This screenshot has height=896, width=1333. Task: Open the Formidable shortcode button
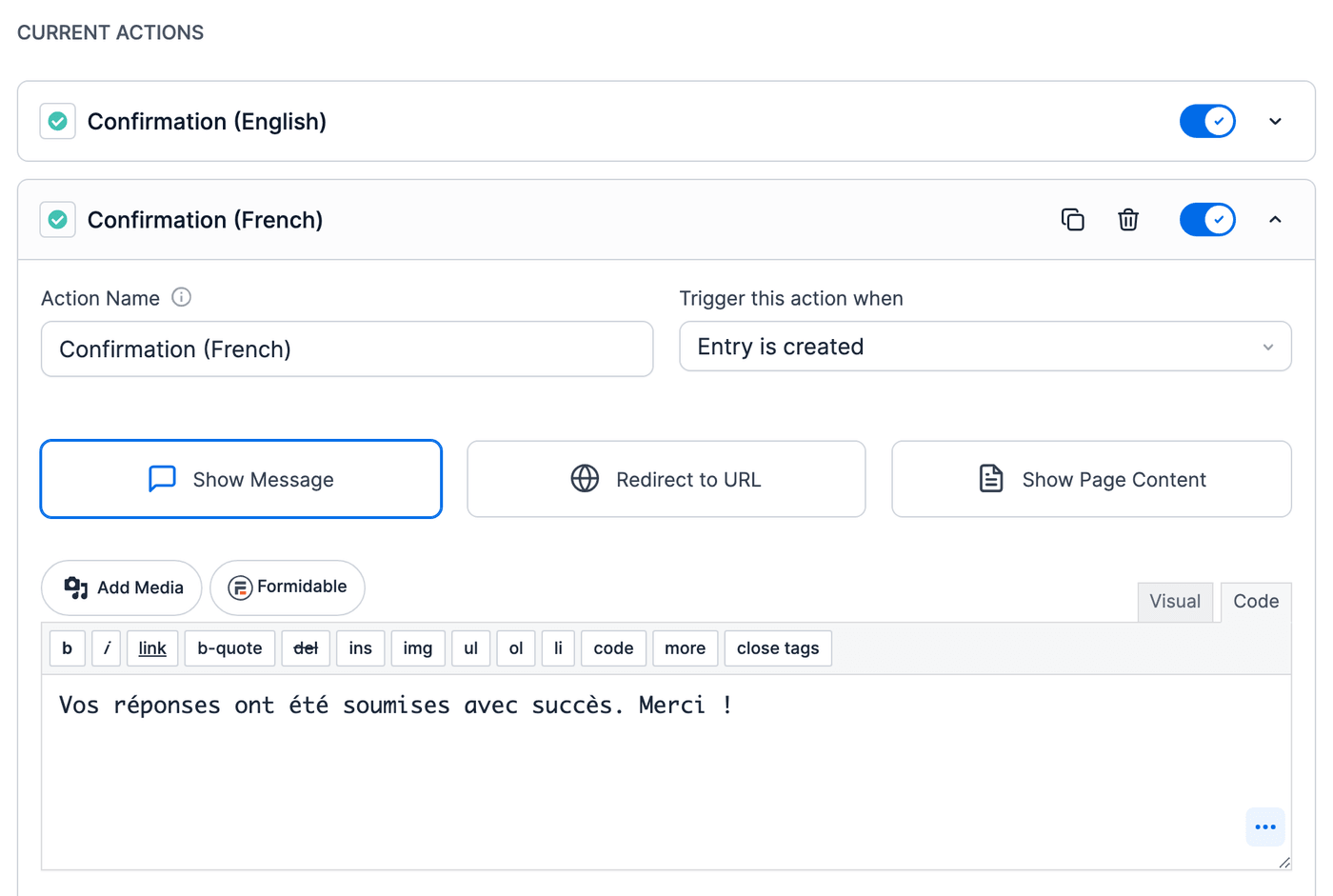click(x=288, y=587)
